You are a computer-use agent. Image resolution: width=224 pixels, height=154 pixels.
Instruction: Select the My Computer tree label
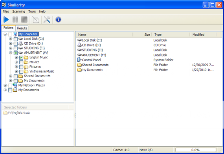[x=28, y=34]
